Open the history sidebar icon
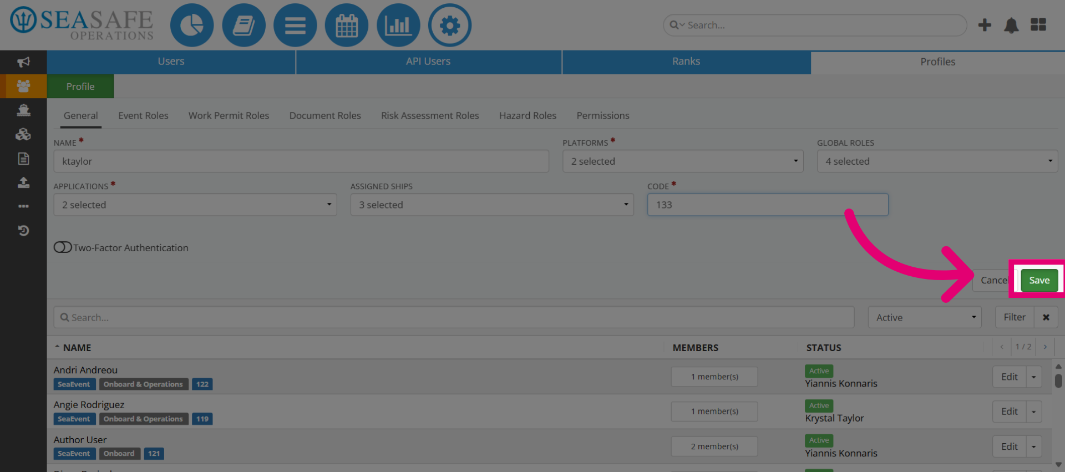Image resolution: width=1065 pixels, height=472 pixels. tap(23, 230)
